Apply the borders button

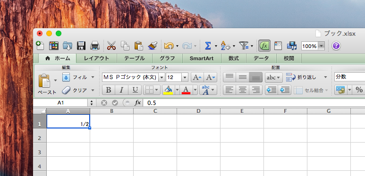tap(149, 90)
